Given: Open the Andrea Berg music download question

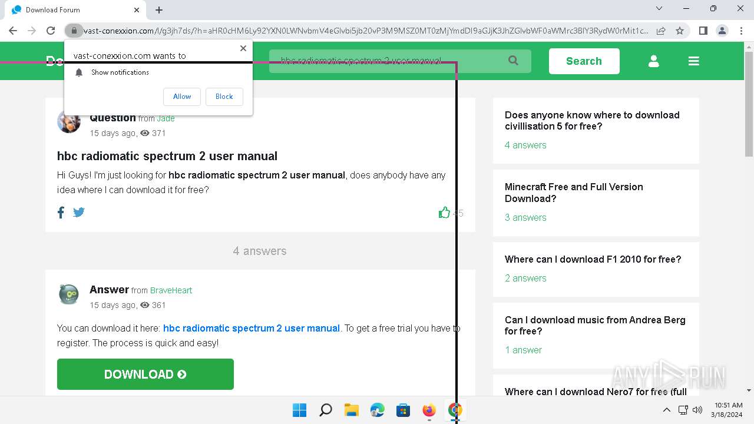Looking at the screenshot, I should [x=595, y=326].
